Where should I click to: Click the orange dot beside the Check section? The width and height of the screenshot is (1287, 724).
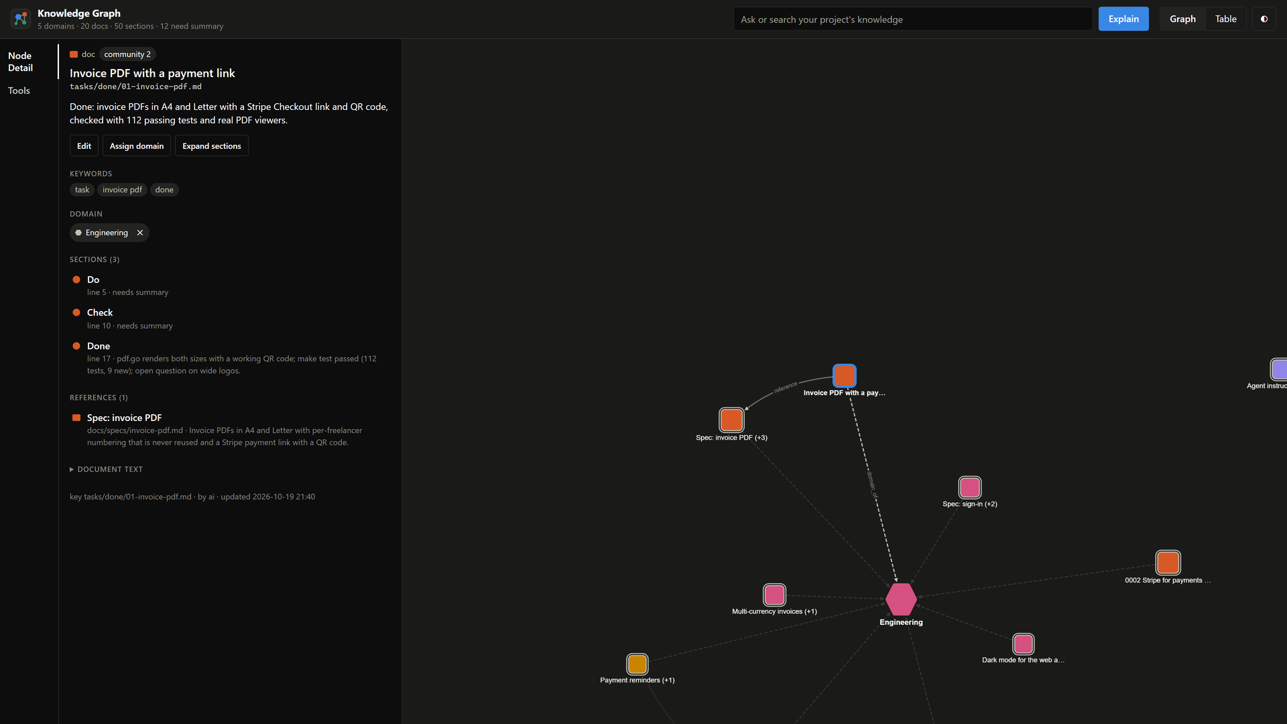(x=76, y=312)
